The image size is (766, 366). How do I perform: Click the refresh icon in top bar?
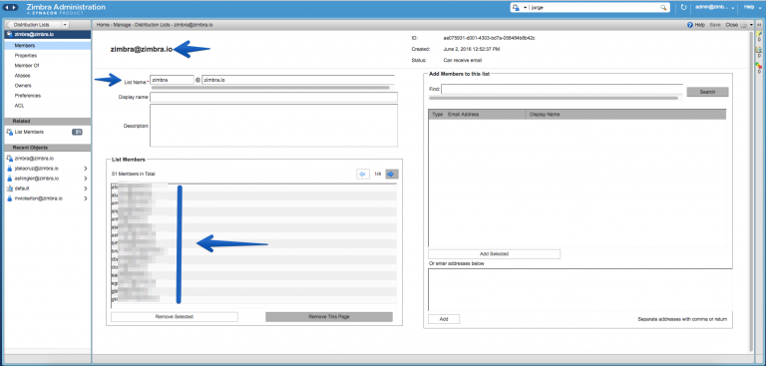[683, 7]
